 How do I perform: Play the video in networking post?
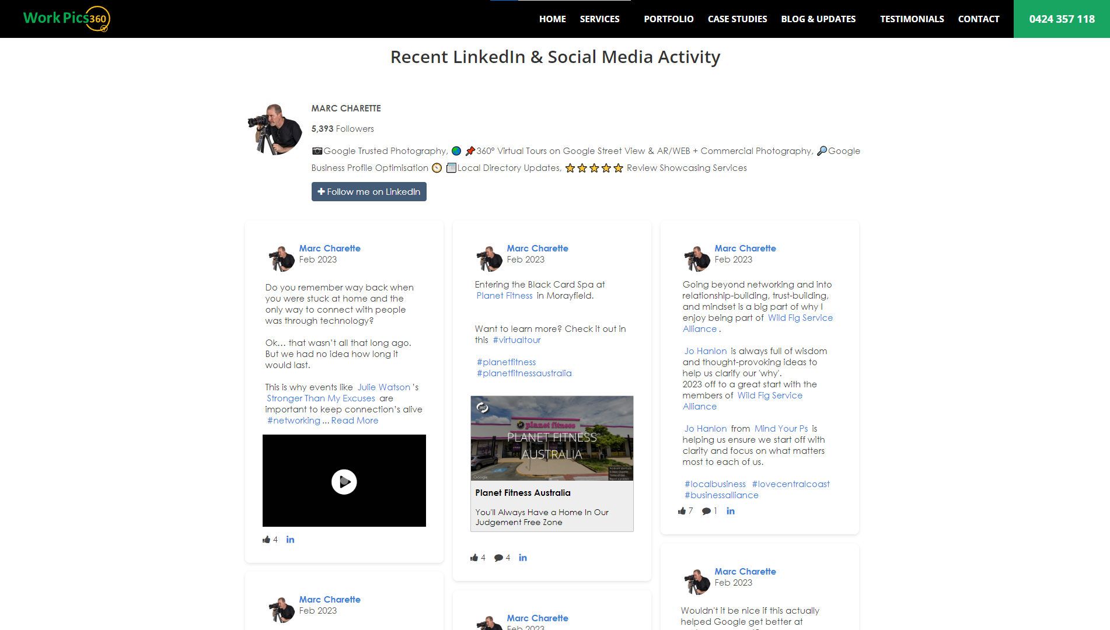[344, 482]
